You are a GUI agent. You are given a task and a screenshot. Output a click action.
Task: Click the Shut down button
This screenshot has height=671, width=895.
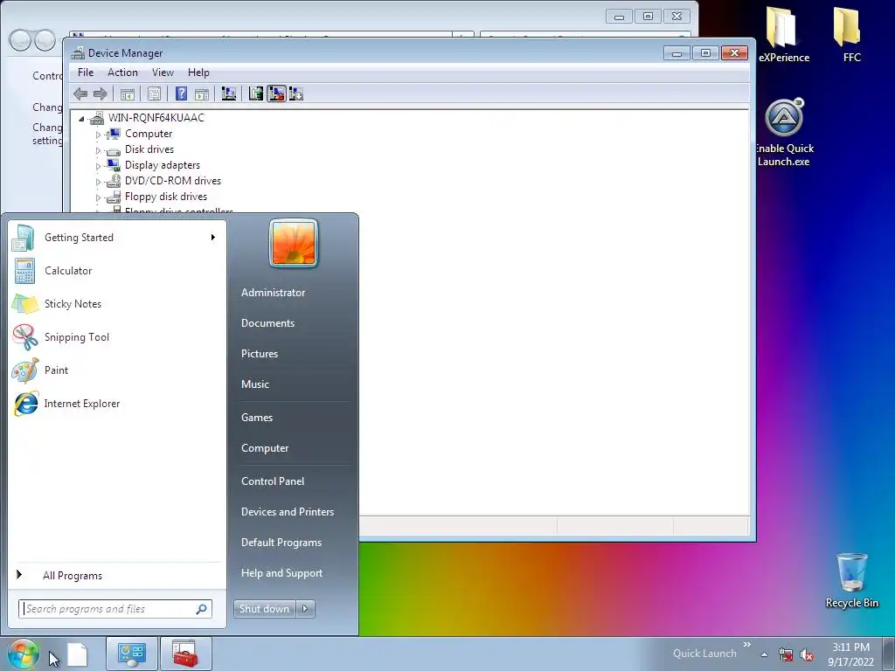264,609
